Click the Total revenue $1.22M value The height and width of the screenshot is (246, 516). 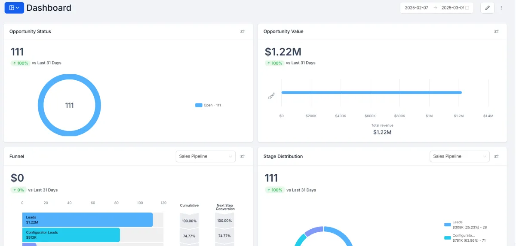tap(382, 132)
